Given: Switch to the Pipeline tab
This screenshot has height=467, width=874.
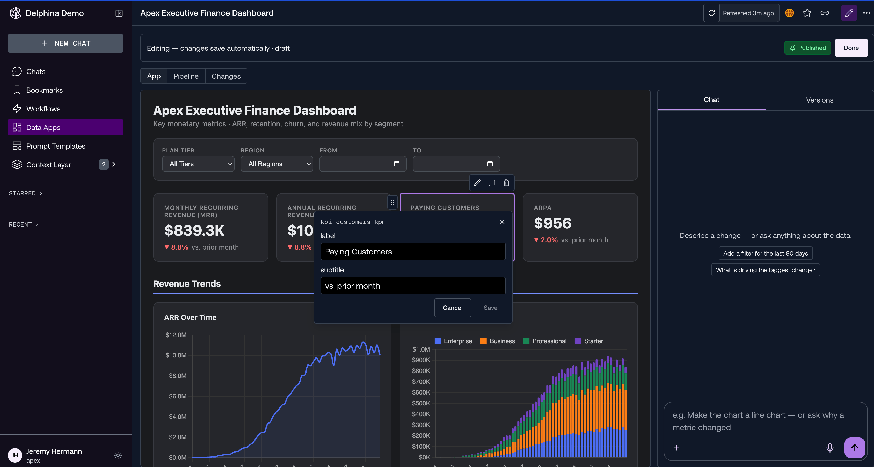Looking at the screenshot, I should (x=186, y=76).
